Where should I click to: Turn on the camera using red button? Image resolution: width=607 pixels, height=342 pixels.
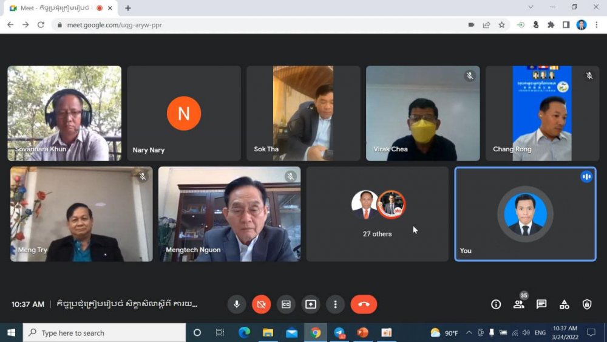[x=261, y=304]
